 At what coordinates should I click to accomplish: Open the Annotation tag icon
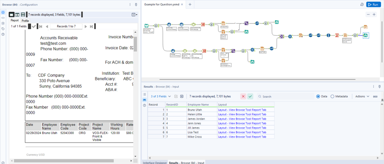(3, 29)
